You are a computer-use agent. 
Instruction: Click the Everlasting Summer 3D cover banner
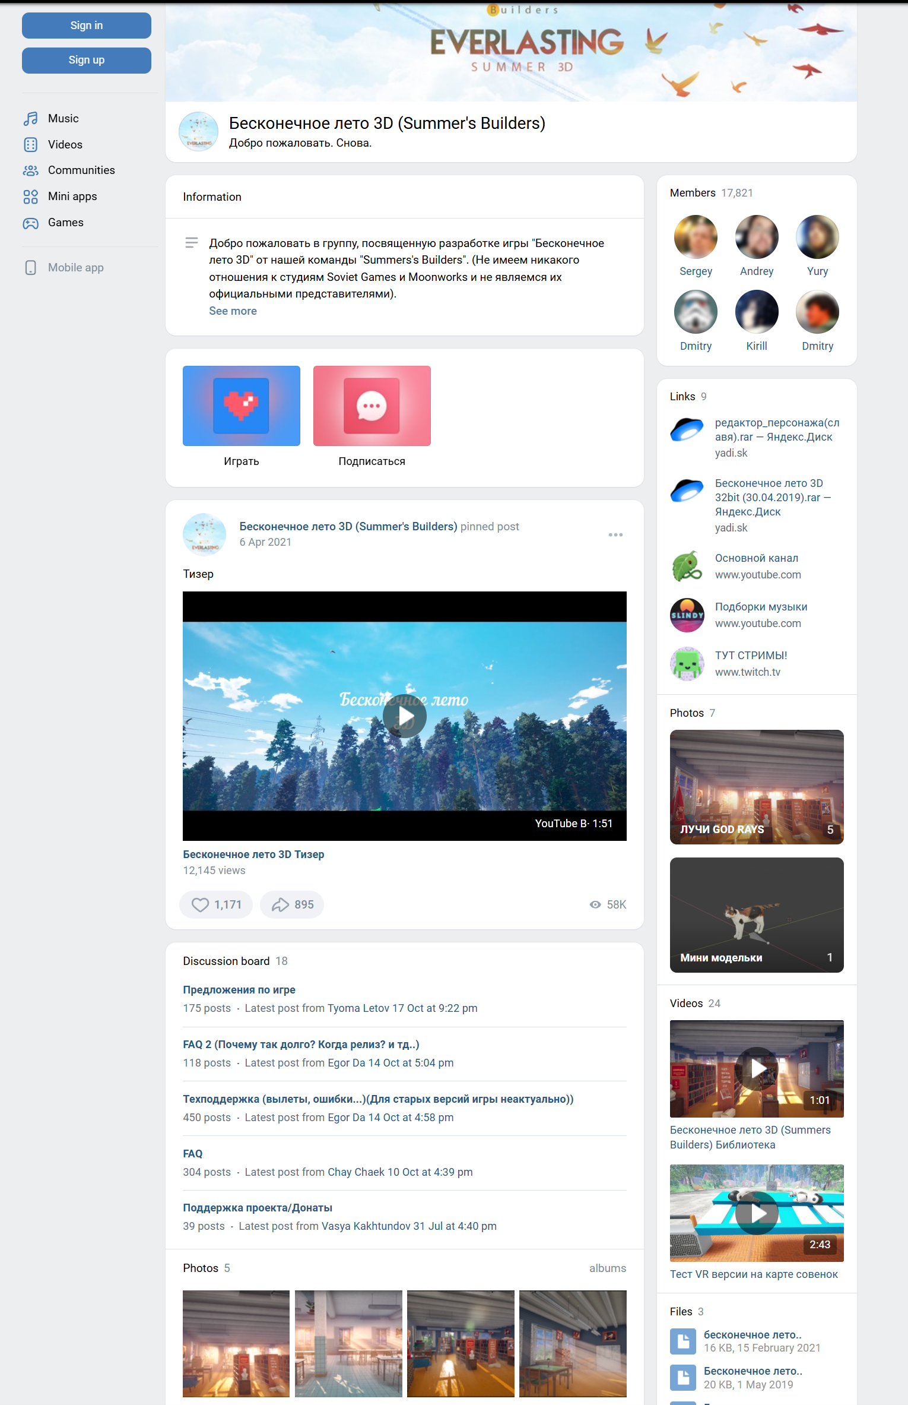pyautogui.click(x=511, y=52)
